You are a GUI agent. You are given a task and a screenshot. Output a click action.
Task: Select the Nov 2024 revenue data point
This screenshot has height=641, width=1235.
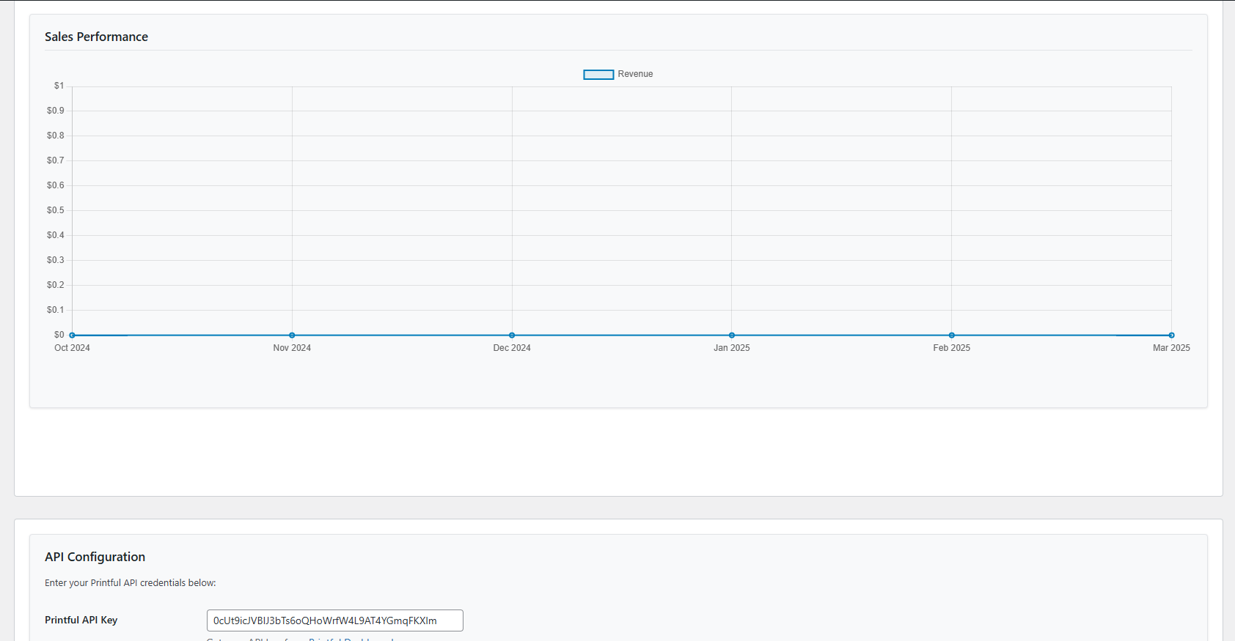point(292,336)
